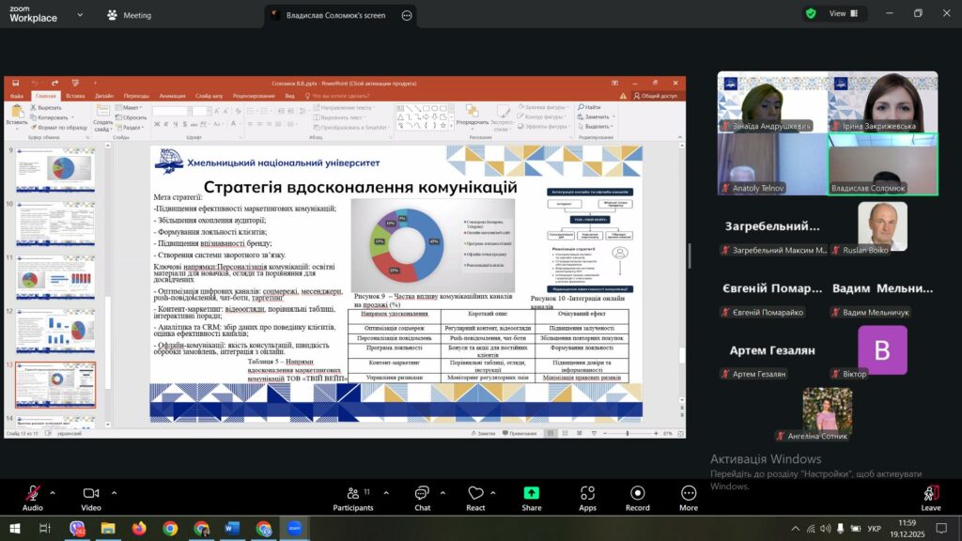Select Владислав Соломюк's video tile
Image resolution: width=962 pixels, height=541 pixels.
coord(882,162)
